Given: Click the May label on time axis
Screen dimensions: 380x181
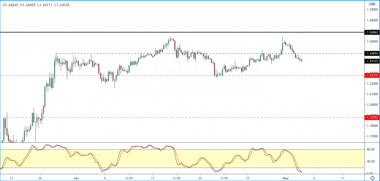Looking at the screenshot, I should pyautogui.click(x=286, y=178).
